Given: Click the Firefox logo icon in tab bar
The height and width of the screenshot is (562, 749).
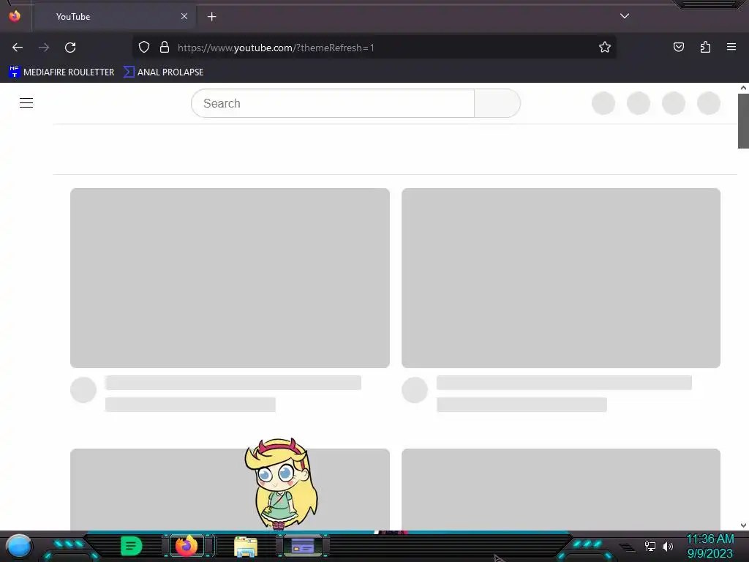Looking at the screenshot, I should [x=15, y=16].
